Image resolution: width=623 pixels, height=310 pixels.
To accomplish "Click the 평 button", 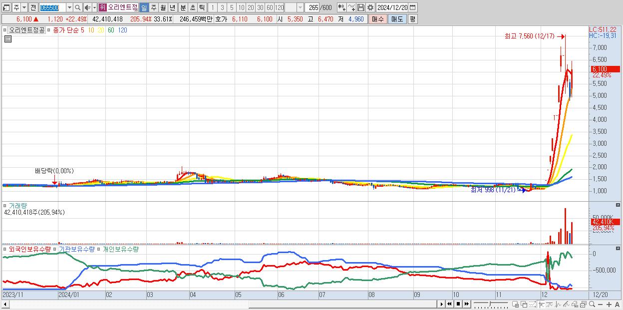I will coord(412,19).
